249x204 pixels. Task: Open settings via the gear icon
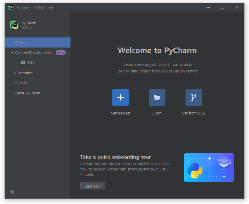point(12,192)
